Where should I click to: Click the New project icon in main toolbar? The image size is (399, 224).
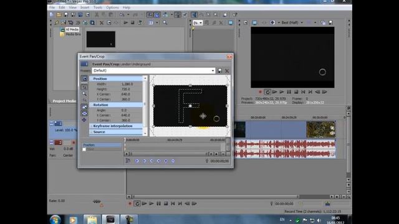pyautogui.click(x=52, y=15)
